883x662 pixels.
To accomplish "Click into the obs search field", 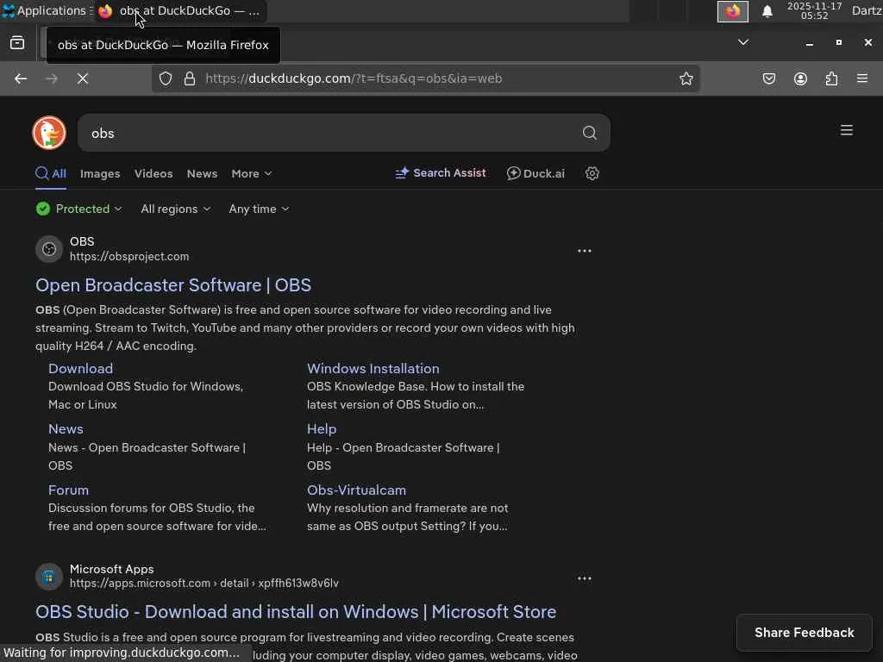I will tap(328, 133).
